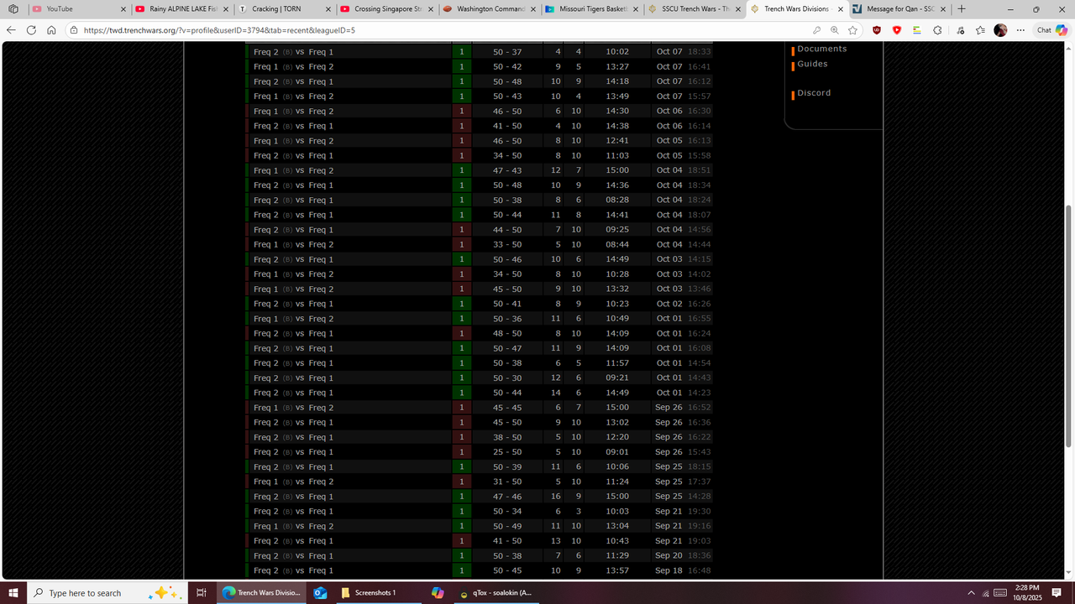The height and width of the screenshot is (604, 1075).
Task: Open the Extensions puzzle-piece menu
Action: (938, 29)
